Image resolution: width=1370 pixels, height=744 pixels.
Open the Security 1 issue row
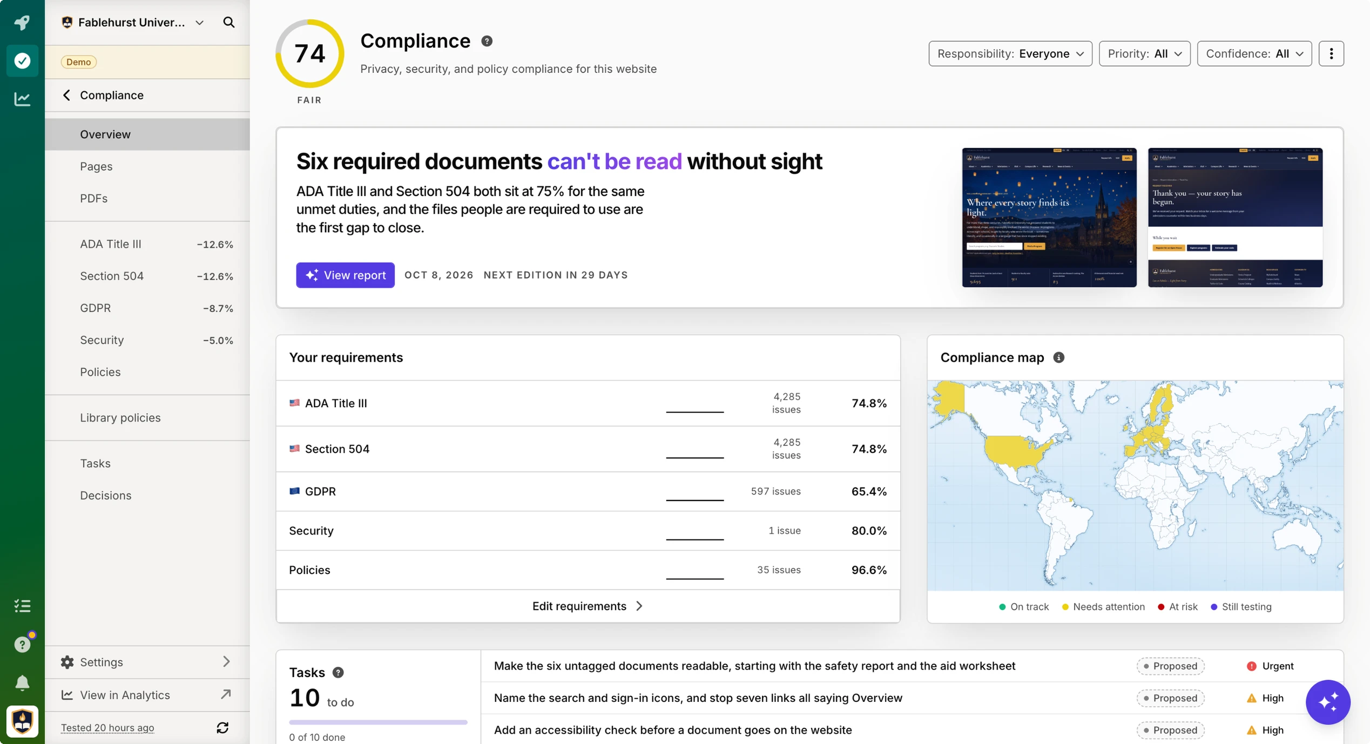coord(588,531)
